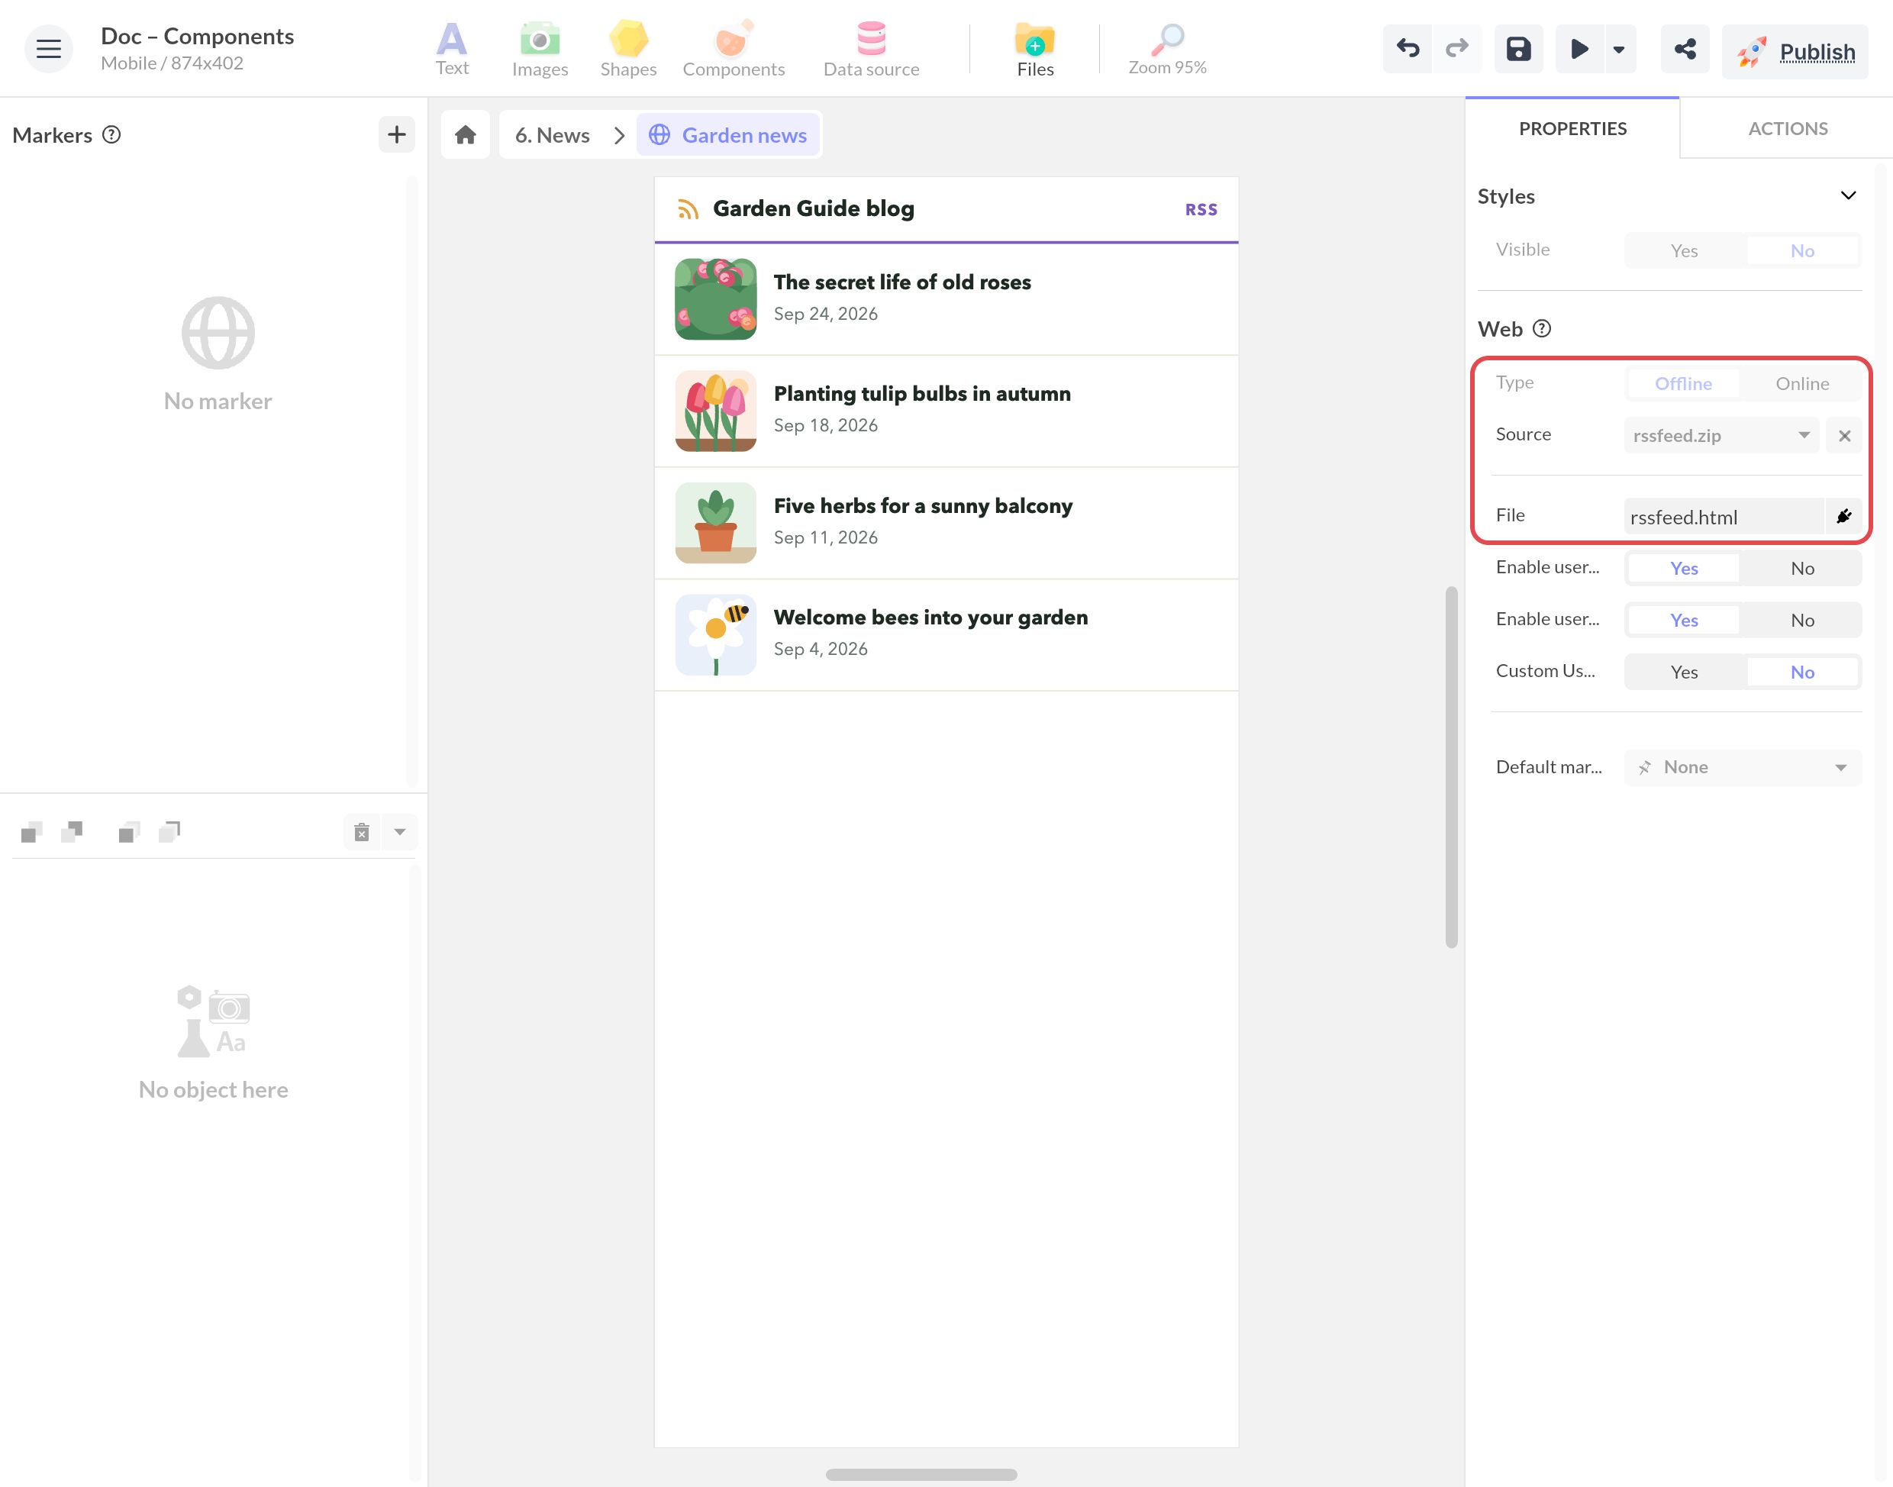Clear the rssfeed.zip source
1893x1487 pixels.
[1844, 435]
